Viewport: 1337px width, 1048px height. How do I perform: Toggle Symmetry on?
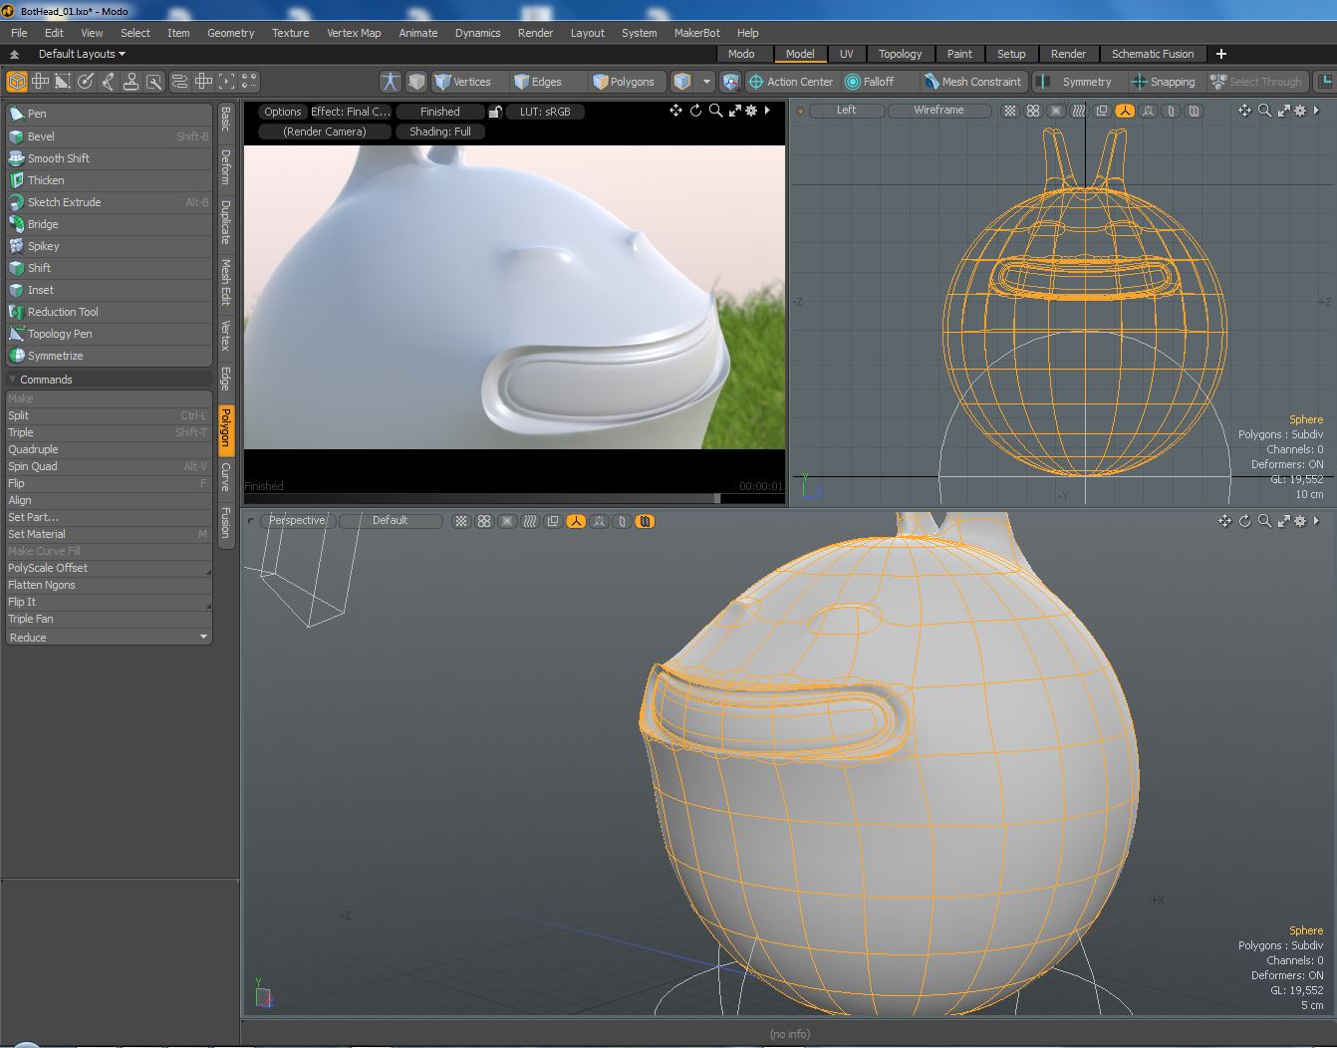(x=1085, y=82)
